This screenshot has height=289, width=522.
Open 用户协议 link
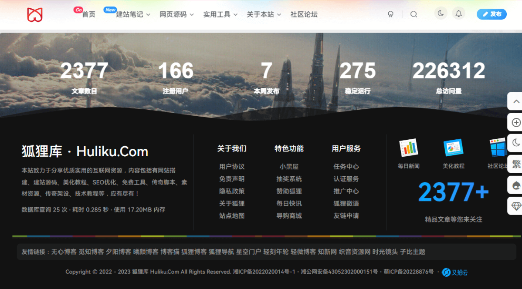[x=232, y=167]
